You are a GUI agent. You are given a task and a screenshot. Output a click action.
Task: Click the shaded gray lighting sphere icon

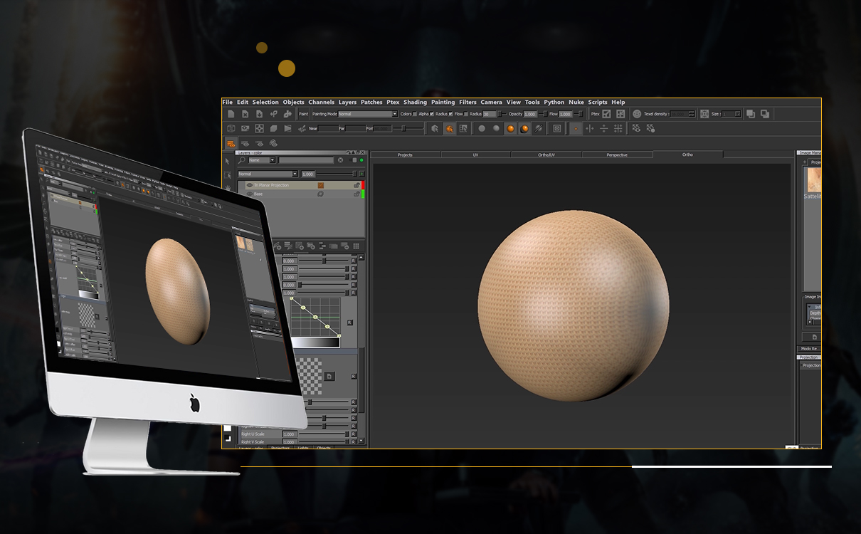pos(496,129)
